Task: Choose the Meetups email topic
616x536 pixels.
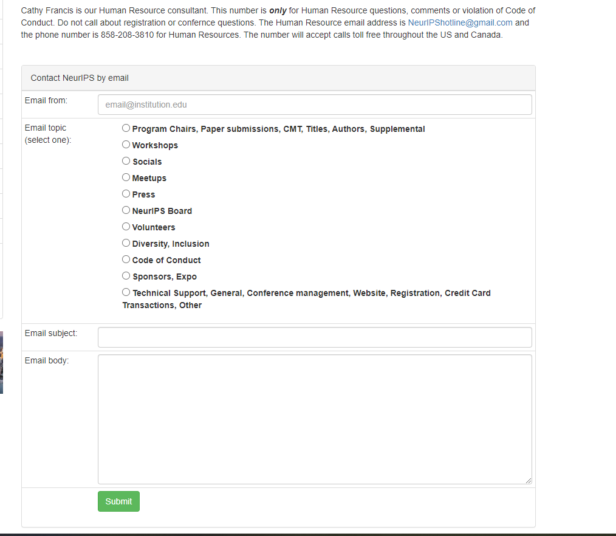Action: pyautogui.click(x=126, y=177)
